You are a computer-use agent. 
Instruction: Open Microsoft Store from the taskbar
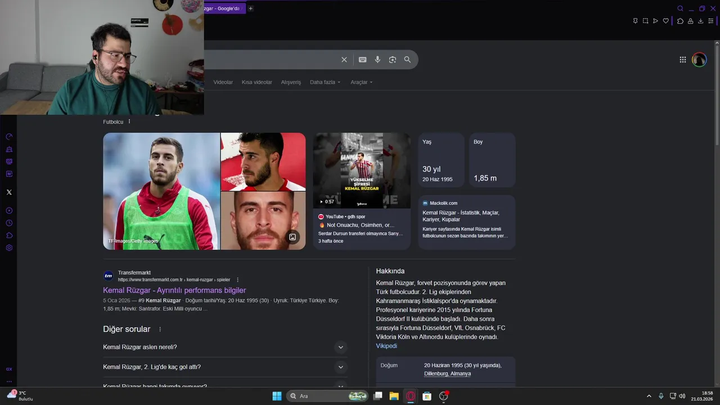pos(427,396)
